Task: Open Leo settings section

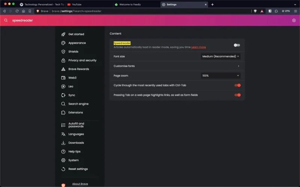Action: (71, 87)
